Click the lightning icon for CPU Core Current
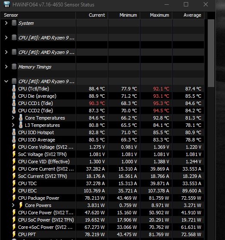This screenshot has height=240, width=225. click(x=14, y=169)
